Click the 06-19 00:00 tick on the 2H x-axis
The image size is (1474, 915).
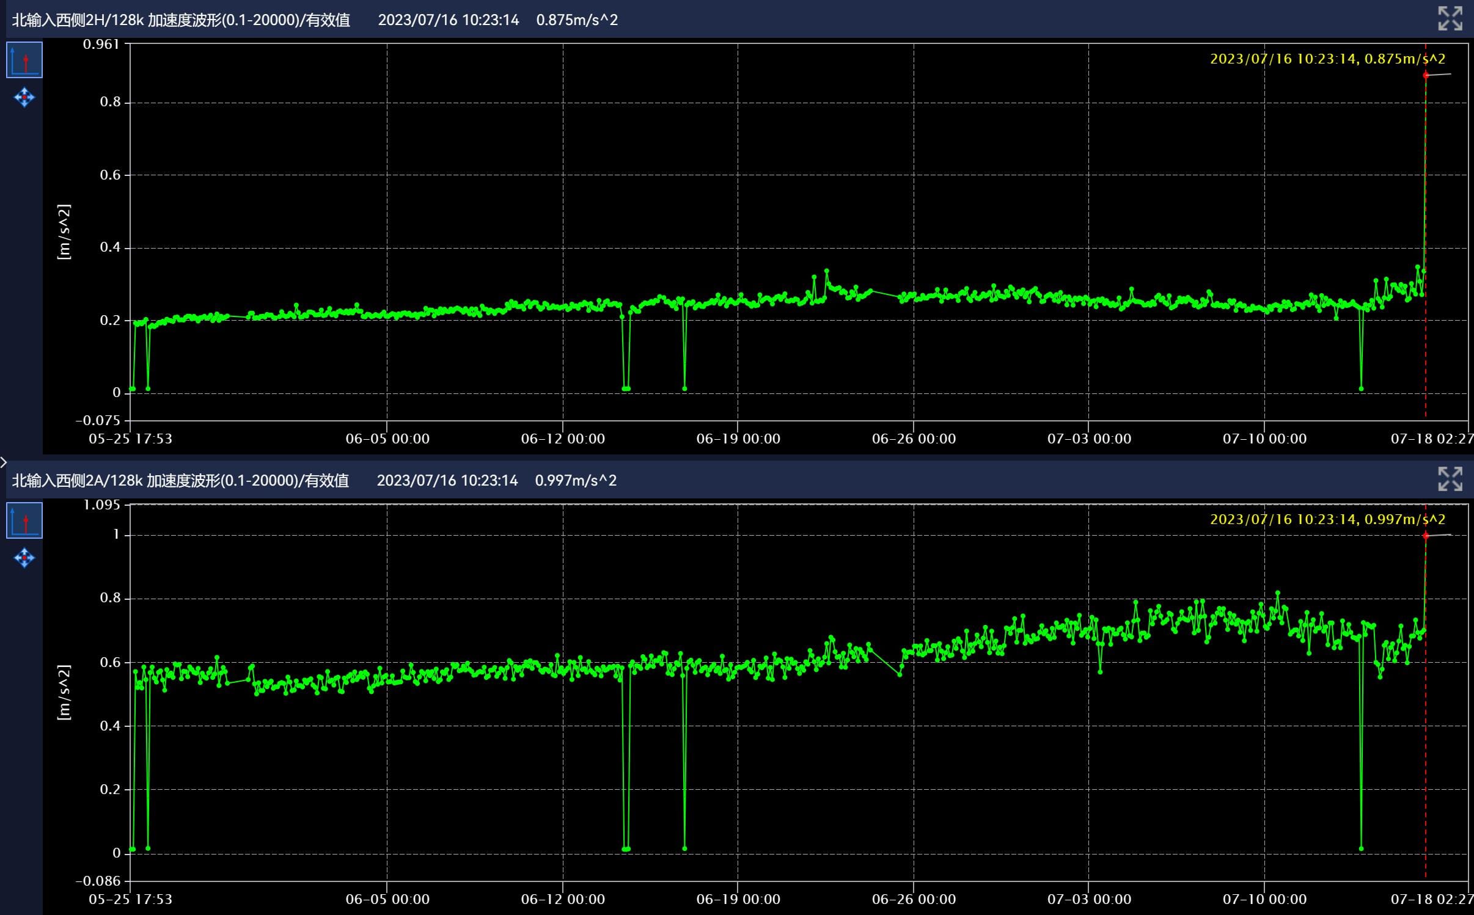[x=738, y=439]
